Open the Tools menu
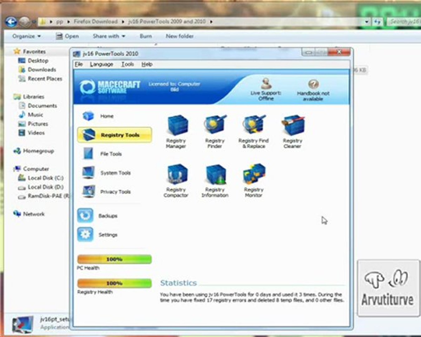421x337 pixels. coord(128,64)
